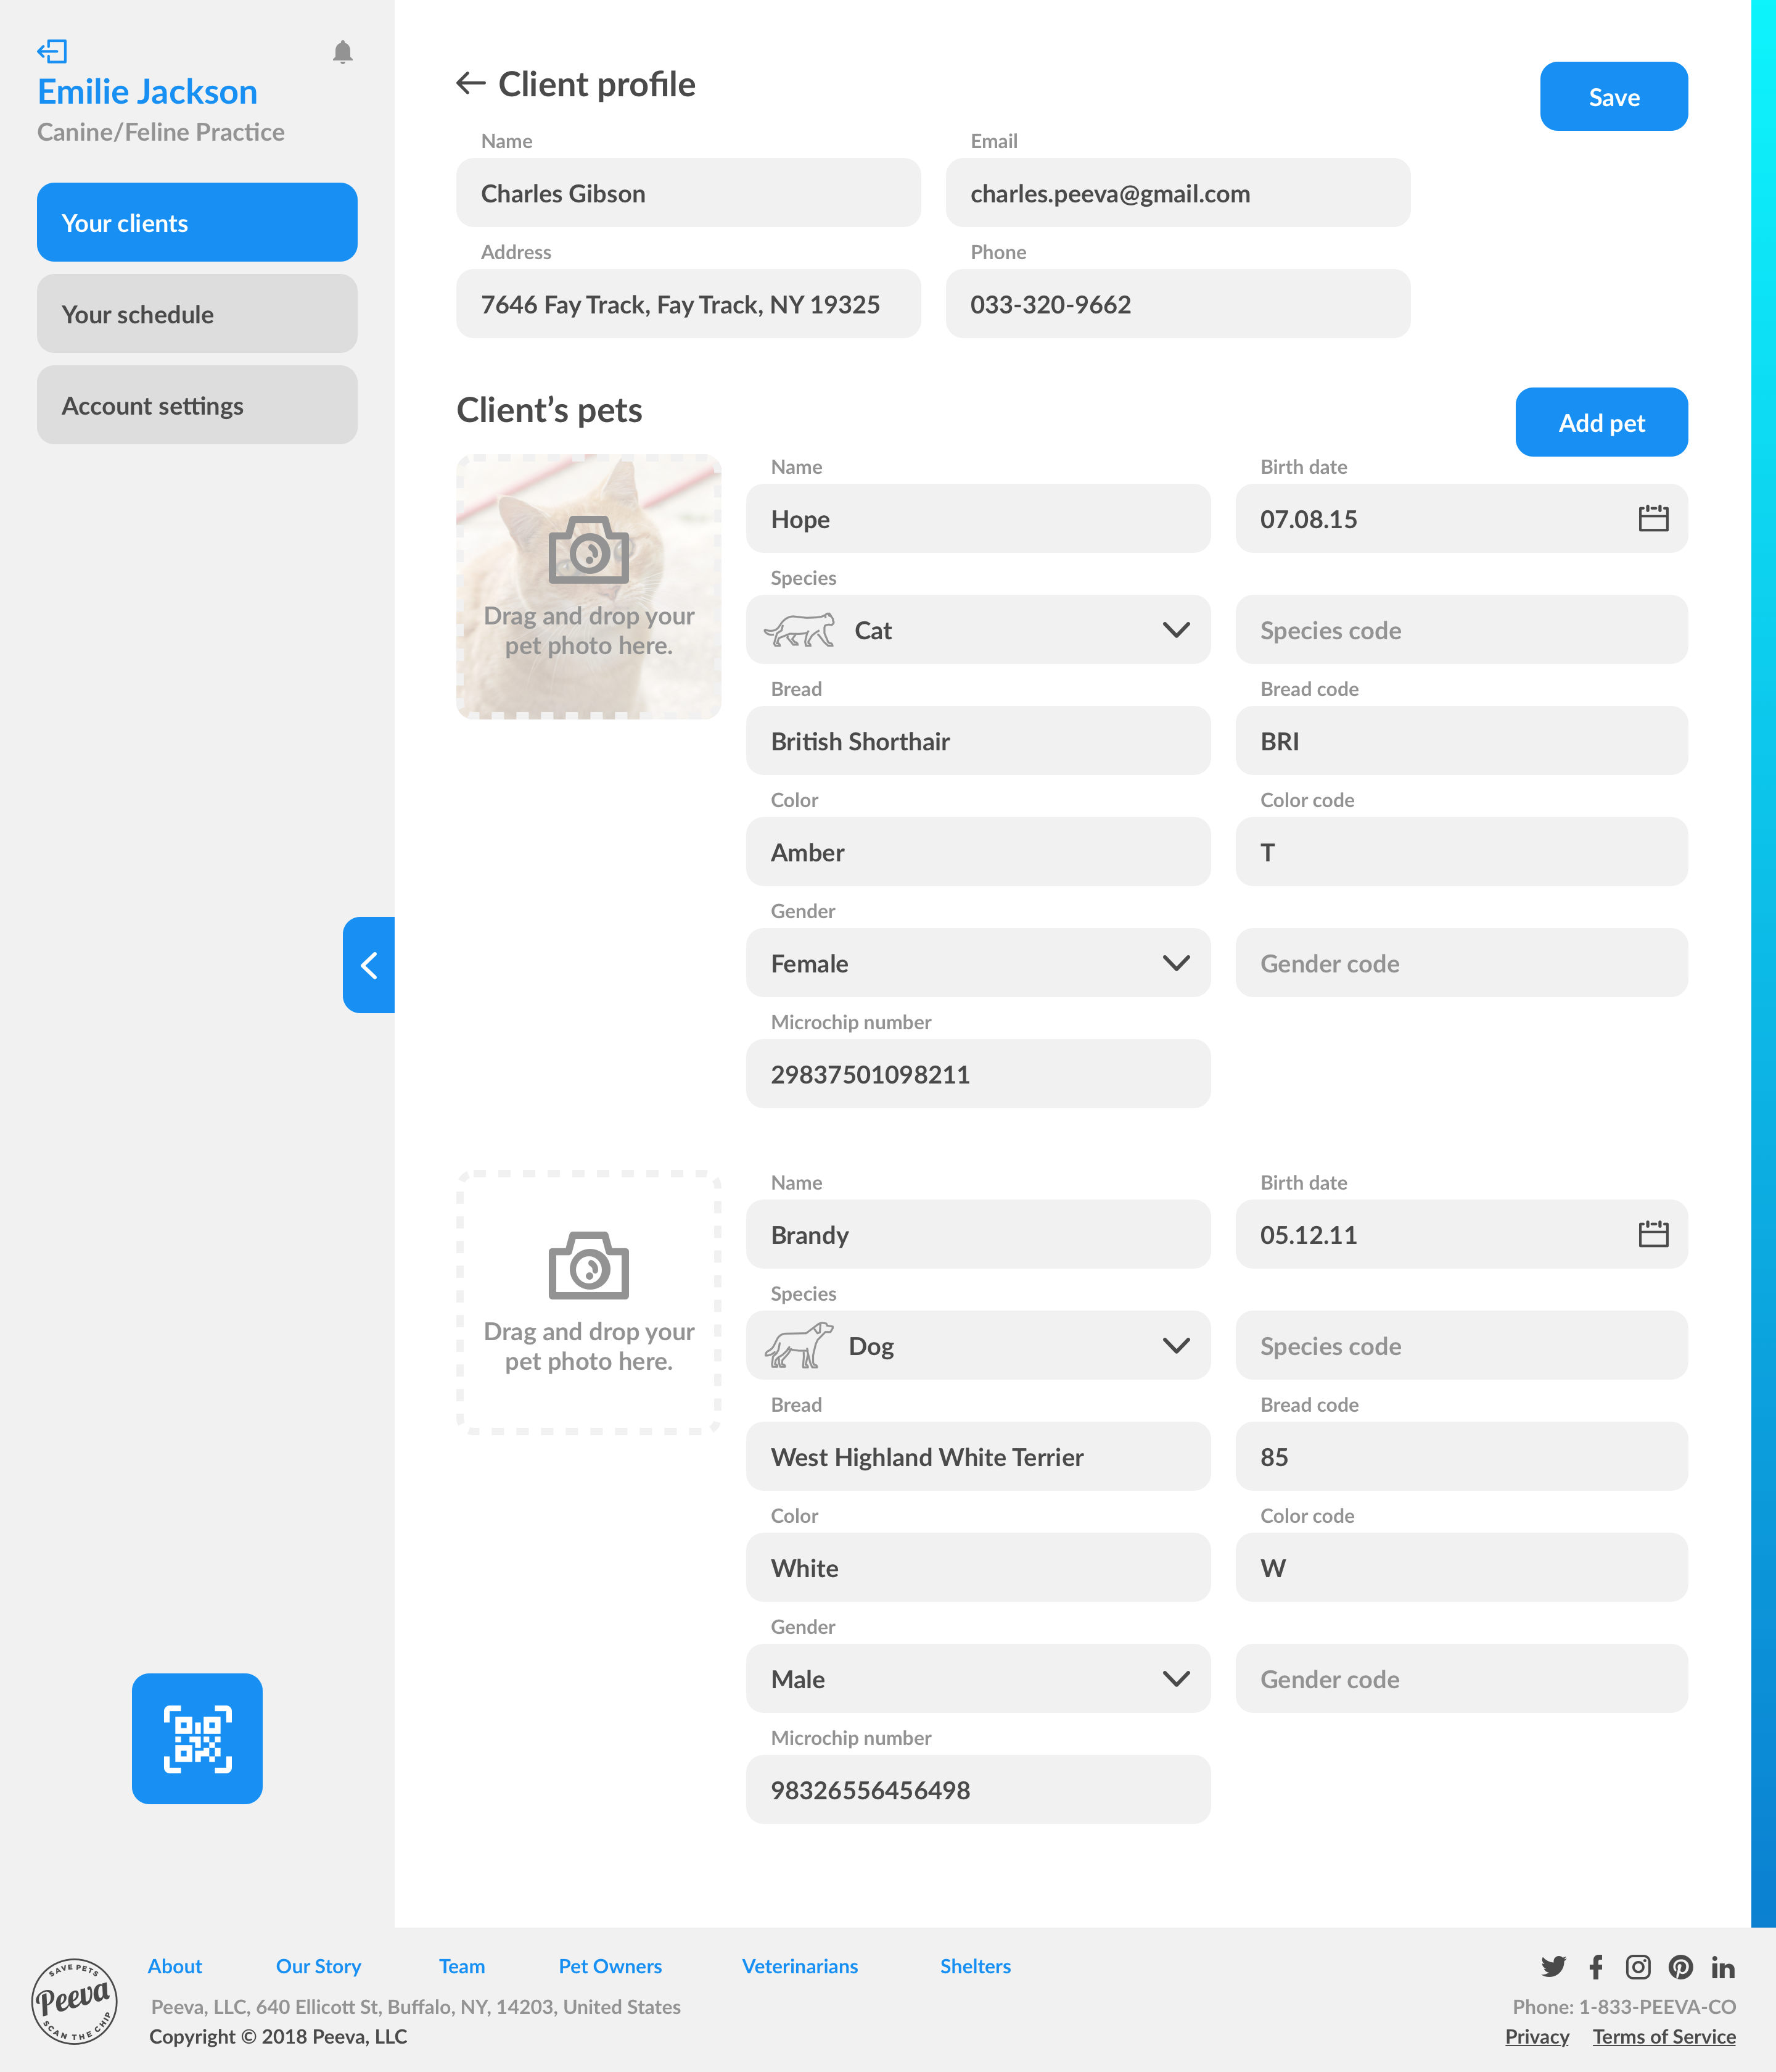Click the blue QR code scanner icon

point(196,1739)
